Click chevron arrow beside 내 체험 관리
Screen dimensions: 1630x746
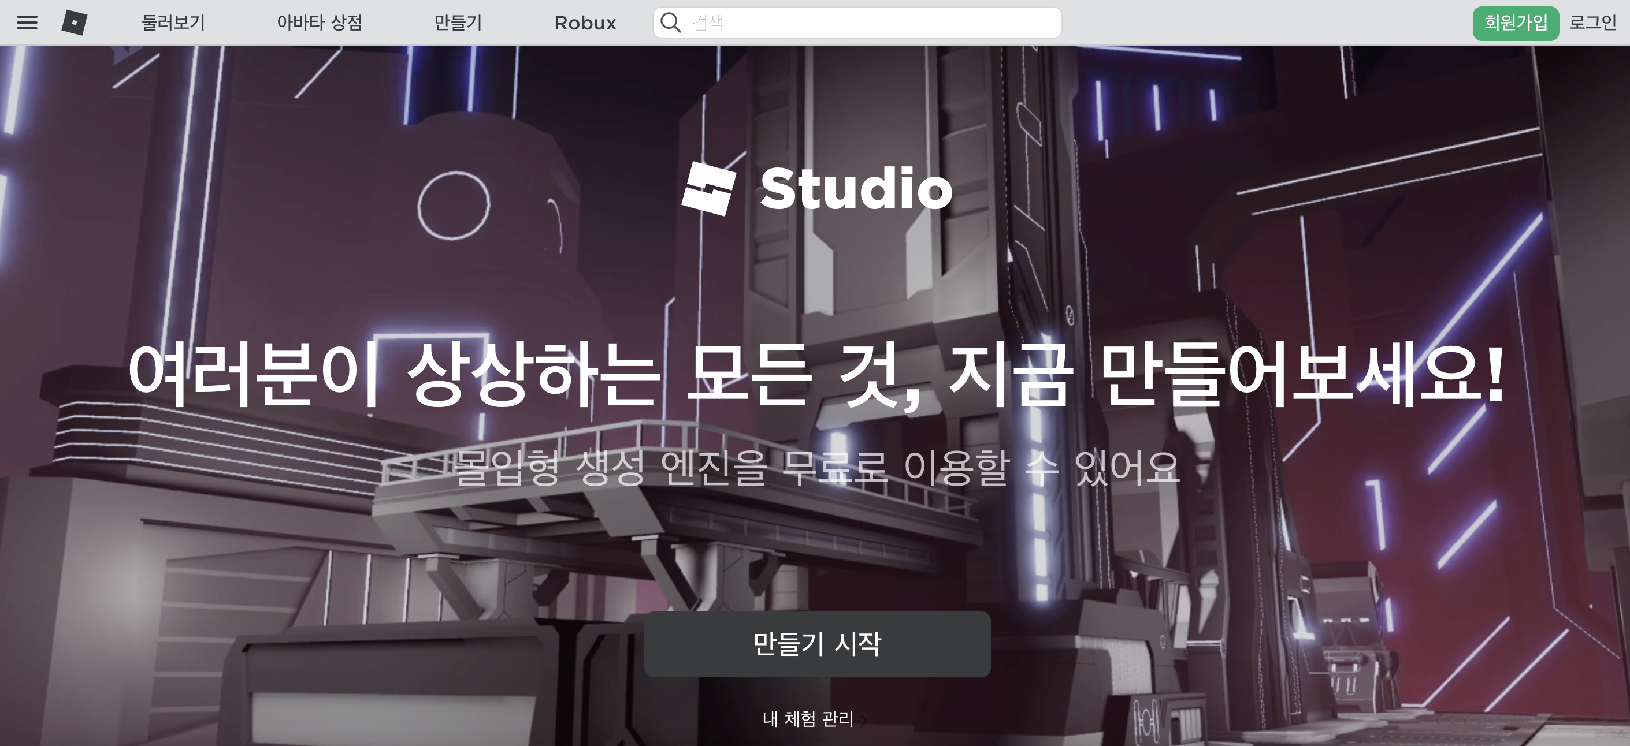pos(864,720)
